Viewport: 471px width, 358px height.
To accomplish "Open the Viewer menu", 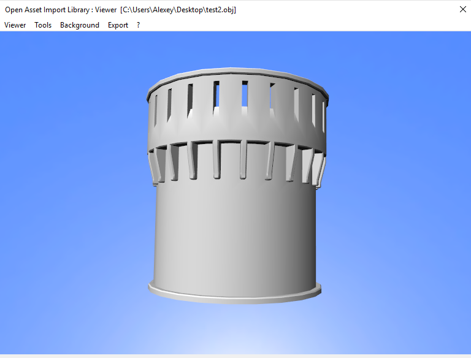I will click(15, 25).
